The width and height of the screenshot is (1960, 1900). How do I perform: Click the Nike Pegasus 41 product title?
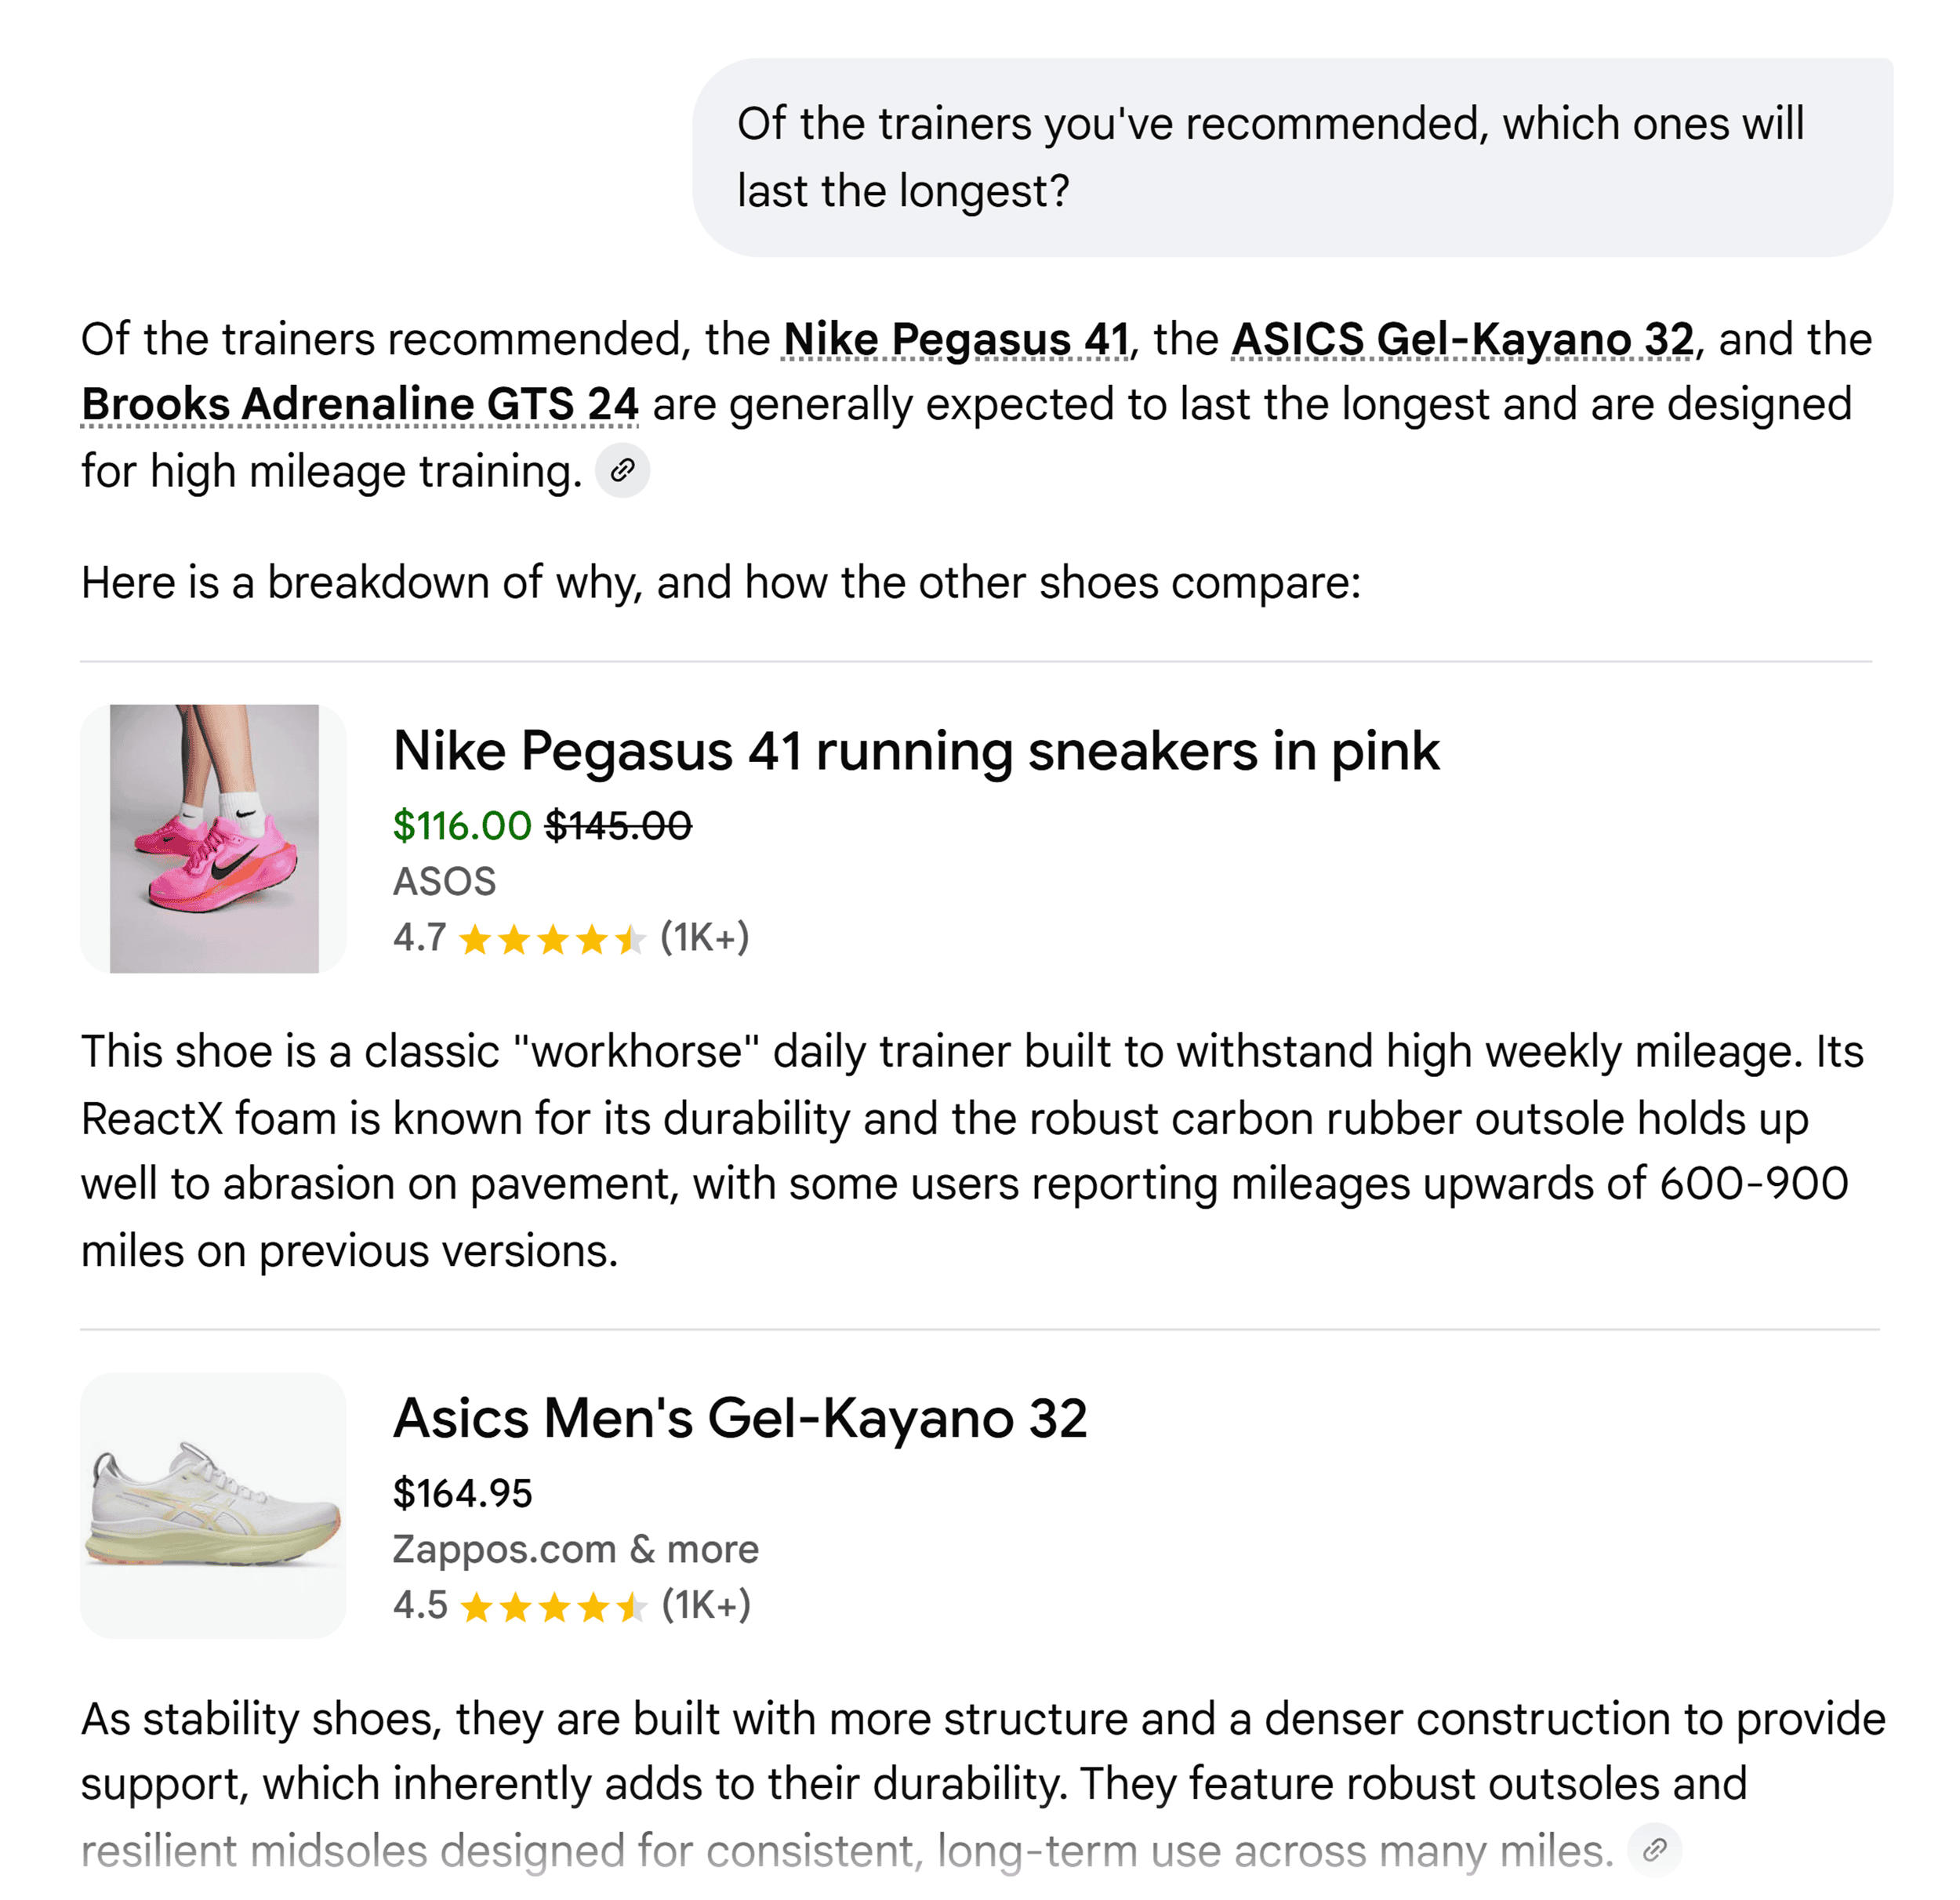click(916, 750)
